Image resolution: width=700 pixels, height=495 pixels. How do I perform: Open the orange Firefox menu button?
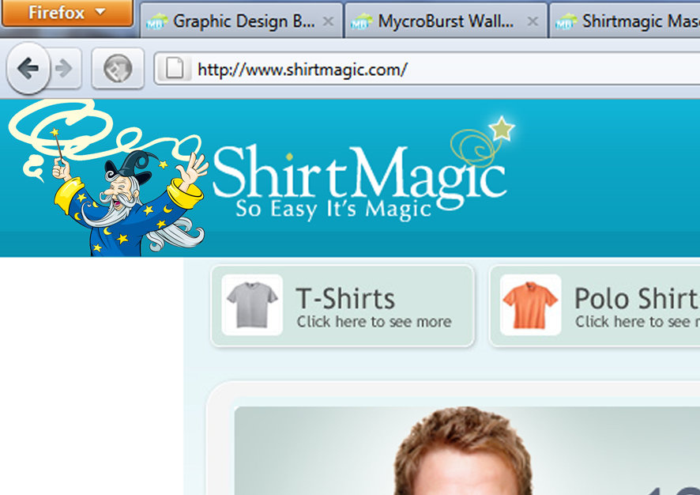(67, 13)
